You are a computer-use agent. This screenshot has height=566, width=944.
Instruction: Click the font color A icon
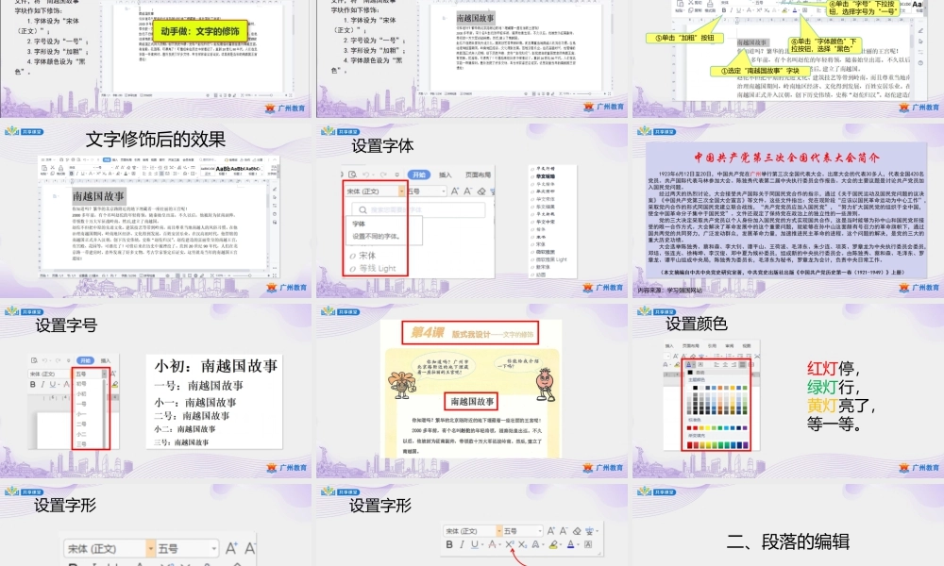[x=569, y=544]
